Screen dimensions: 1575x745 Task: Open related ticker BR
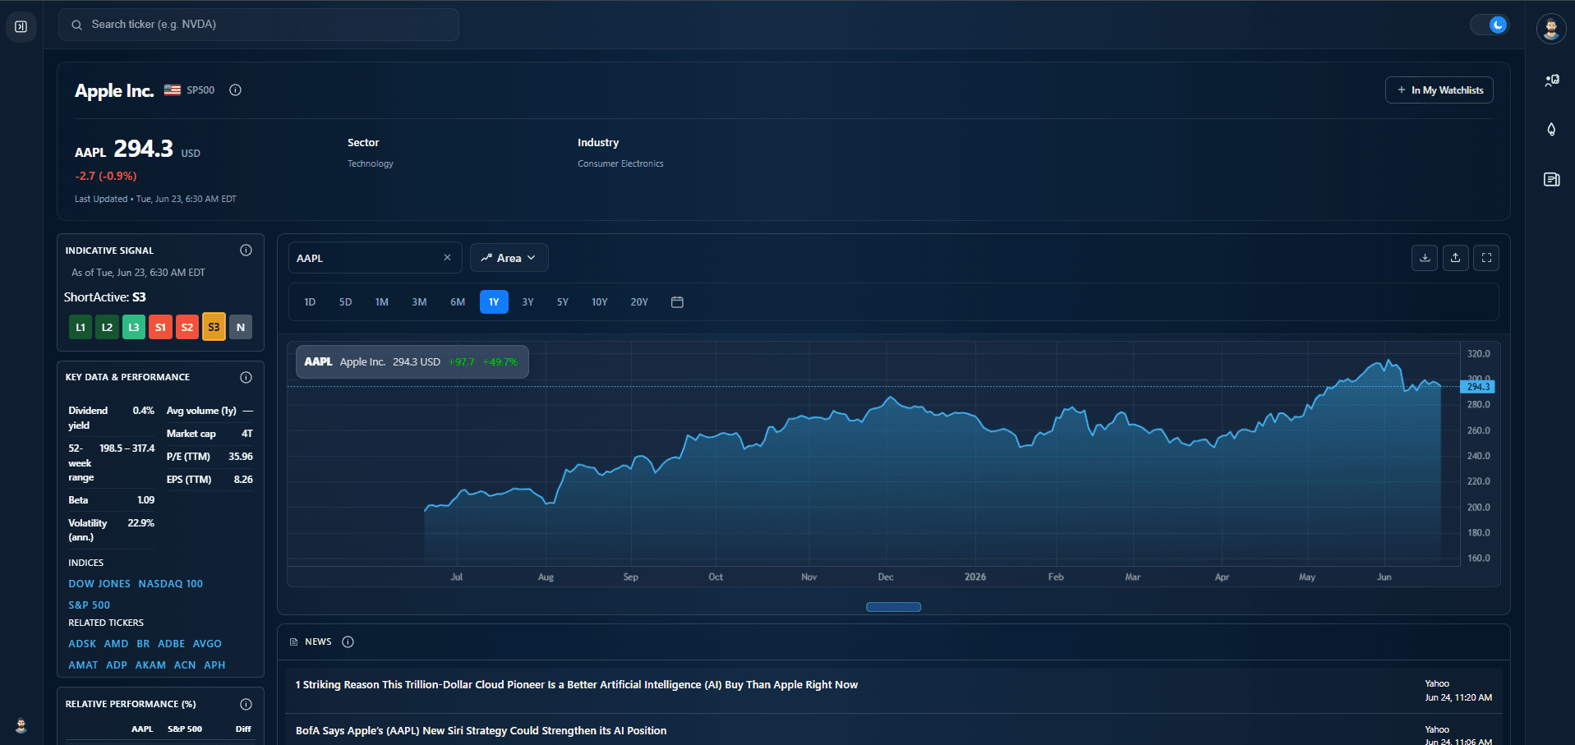[143, 644]
